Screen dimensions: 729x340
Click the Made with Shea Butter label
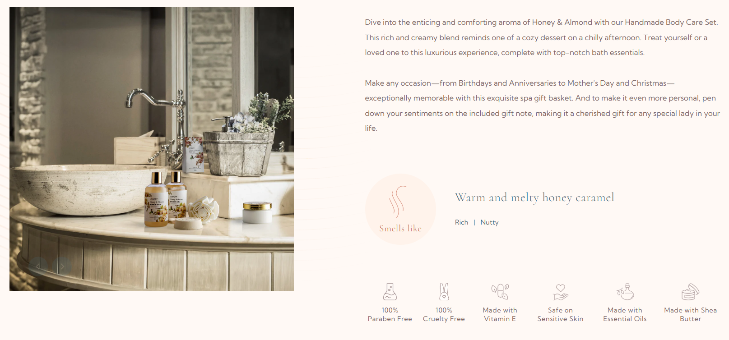(690, 315)
